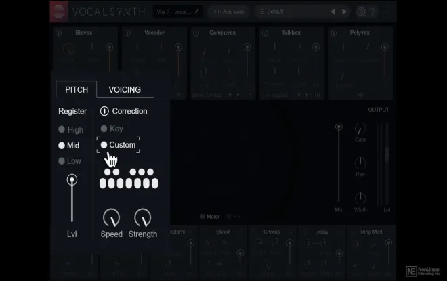Toggle the A# black key

[x=150, y=172]
